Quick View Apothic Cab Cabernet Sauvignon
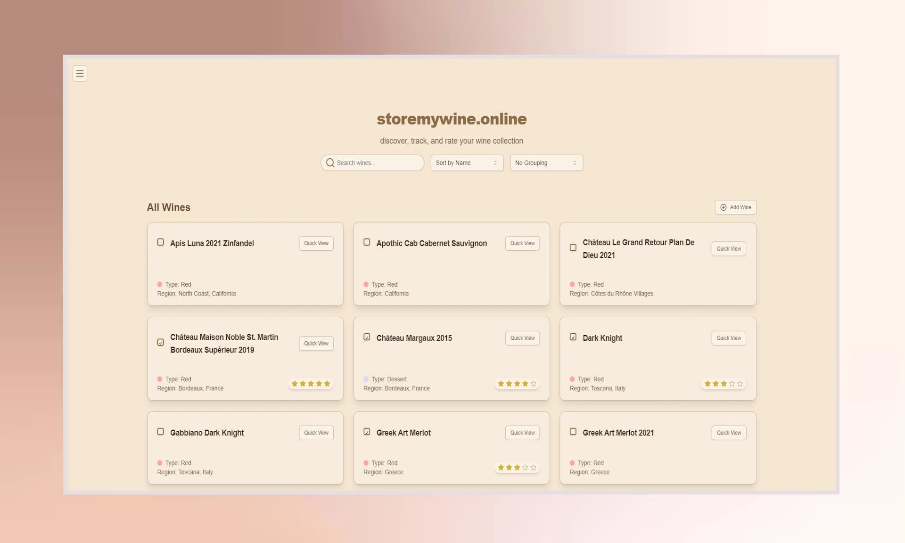The image size is (905, 543). [x=522, y=243]
